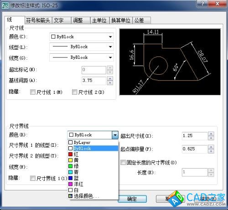This screenshot has width=228, height=210.
Task: Click the 确定 button
Action: tap(132, 199)
